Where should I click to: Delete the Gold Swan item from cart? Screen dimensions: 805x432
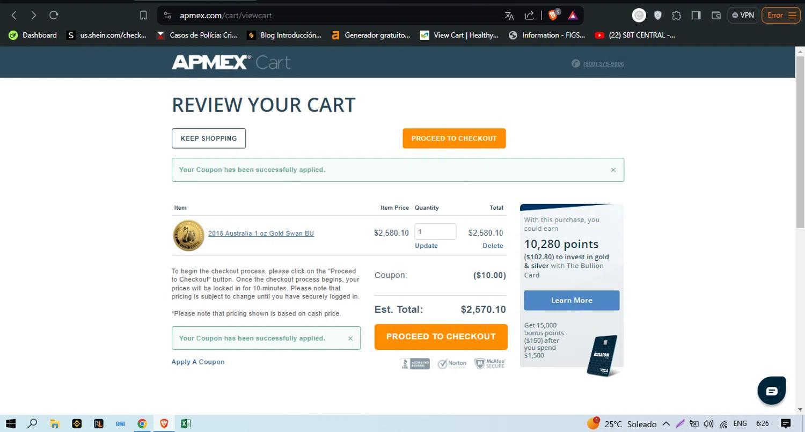pos(493,246)
